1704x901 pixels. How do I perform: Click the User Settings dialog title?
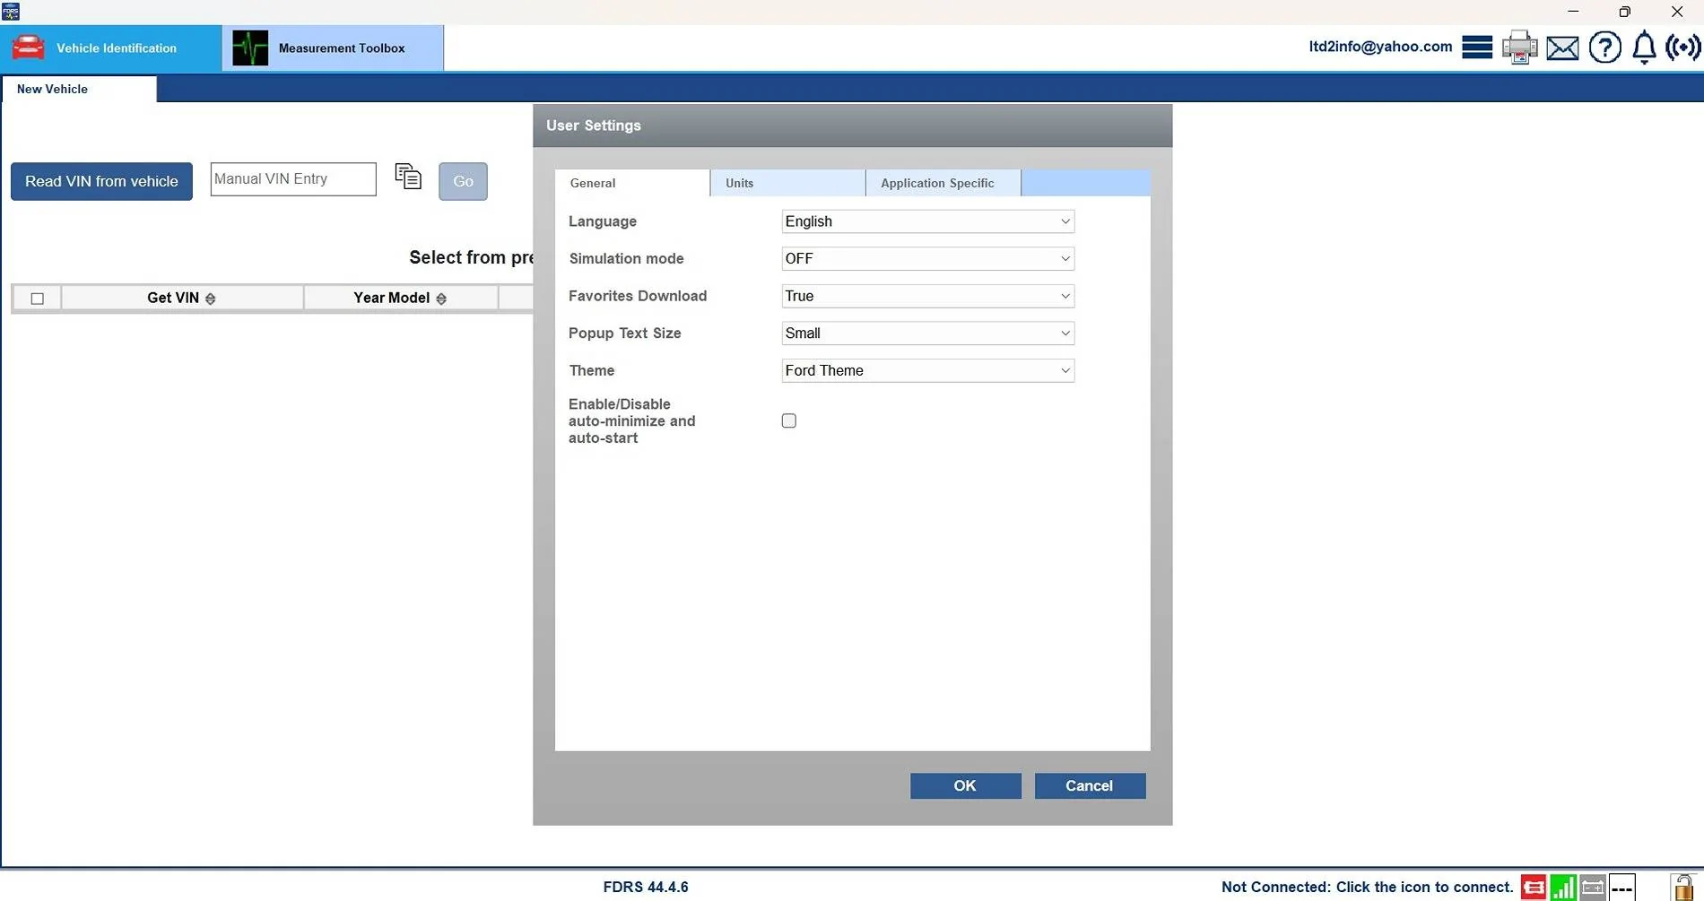coord(594,126)
